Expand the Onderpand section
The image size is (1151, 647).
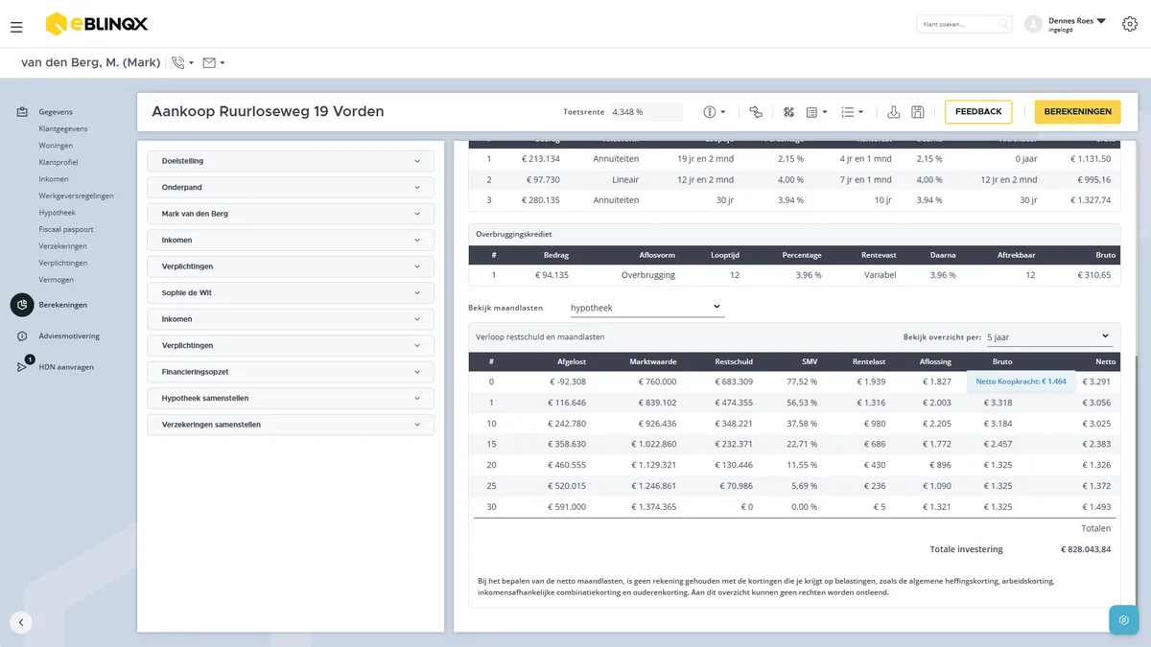pyautogui.click(x=291, y=187)
